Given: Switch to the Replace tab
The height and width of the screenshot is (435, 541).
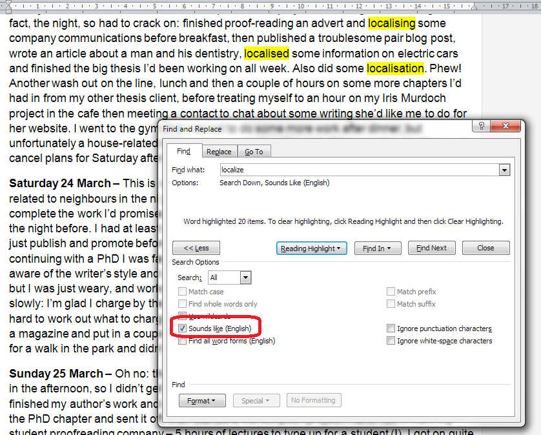Looking at the screenshot, I should [219, 152].
